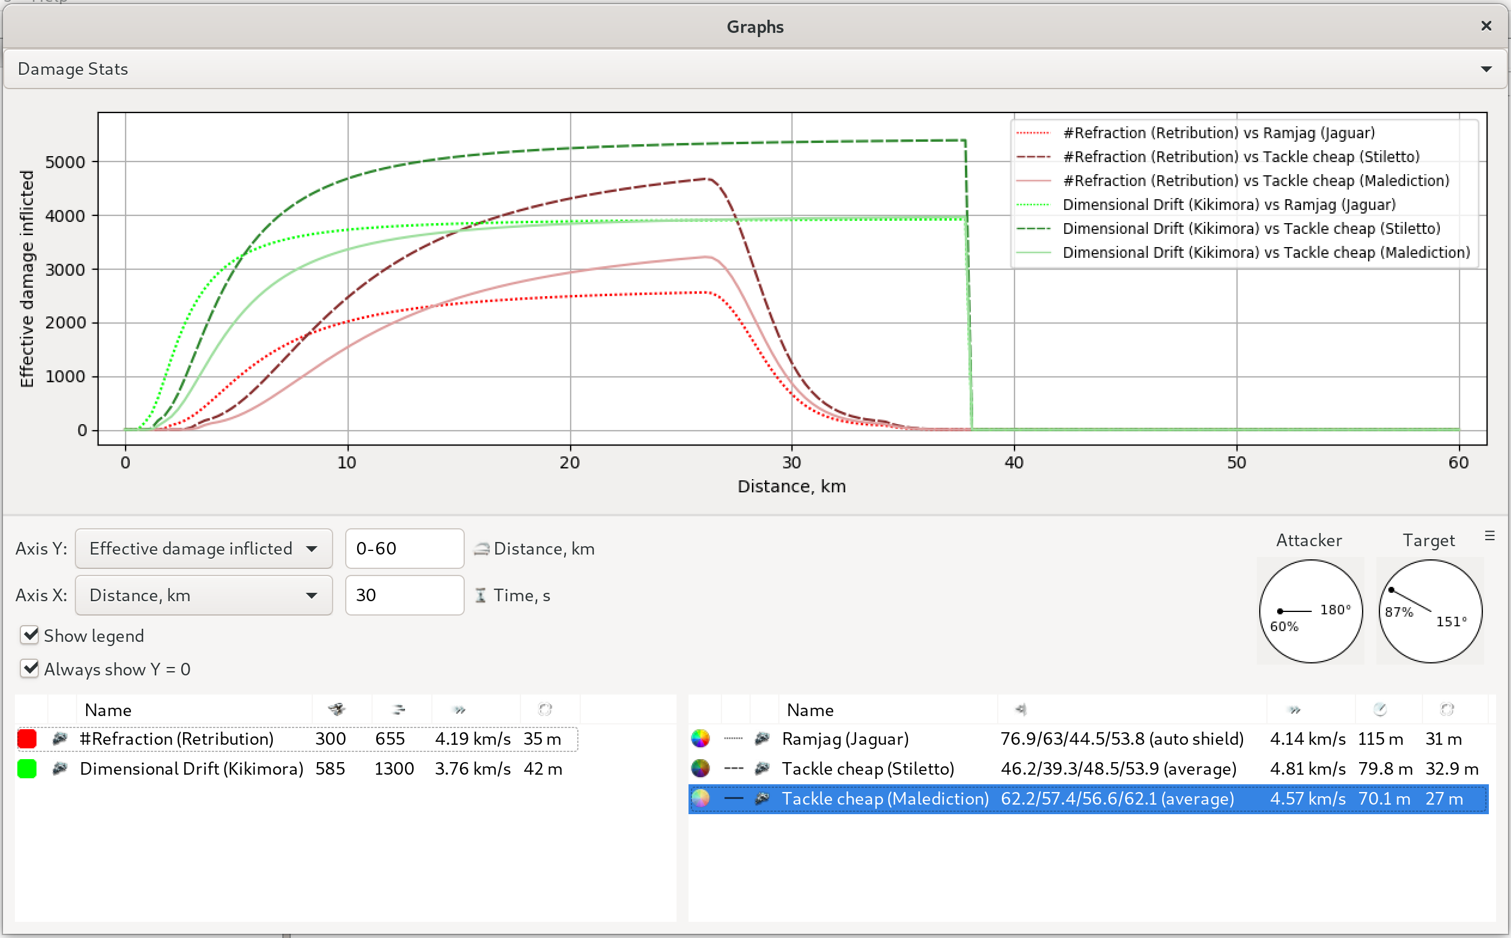Click the 4.19 km/s speed cell
Viewport: 1511px width, 938px height.
473,738
